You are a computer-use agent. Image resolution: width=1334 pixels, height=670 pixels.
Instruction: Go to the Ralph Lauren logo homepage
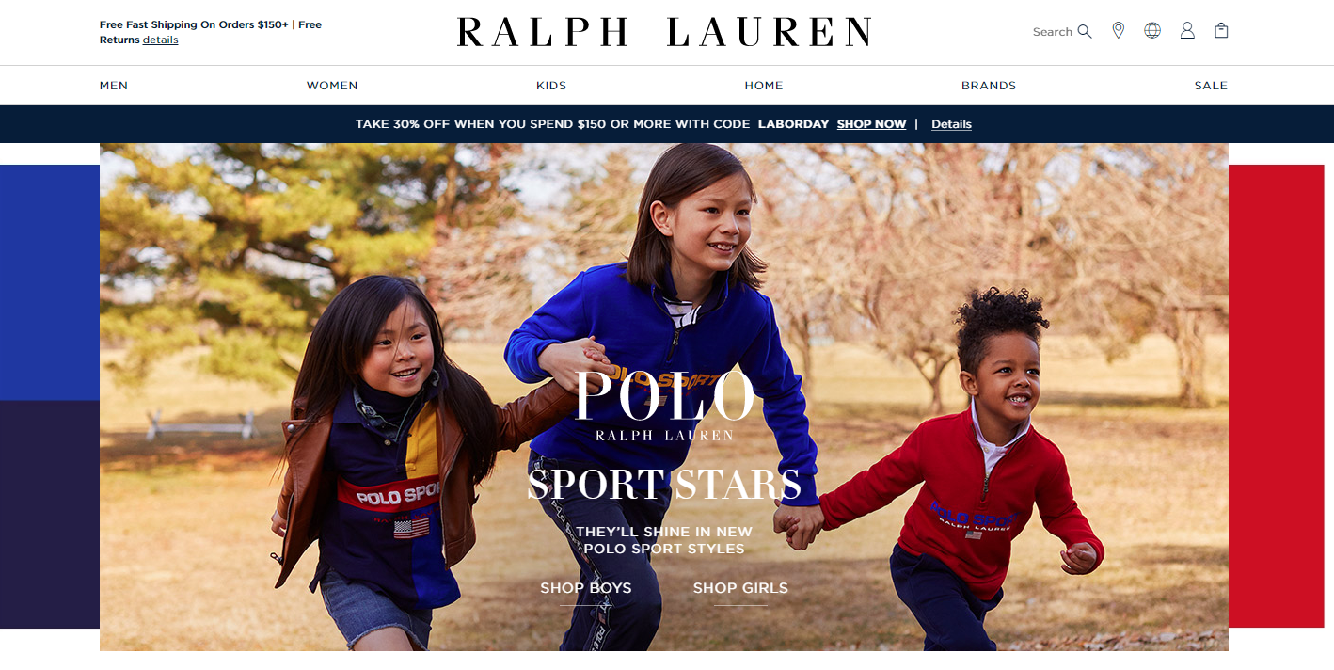(664, 32)
